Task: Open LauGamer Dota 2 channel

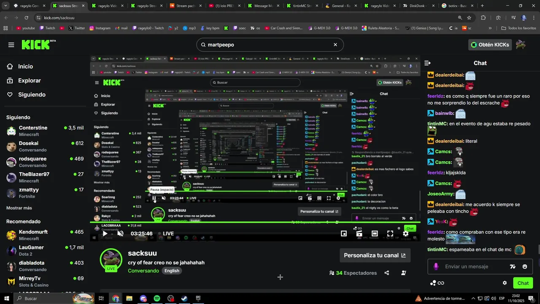Action: pyautogui.click(x=45, y=250)
